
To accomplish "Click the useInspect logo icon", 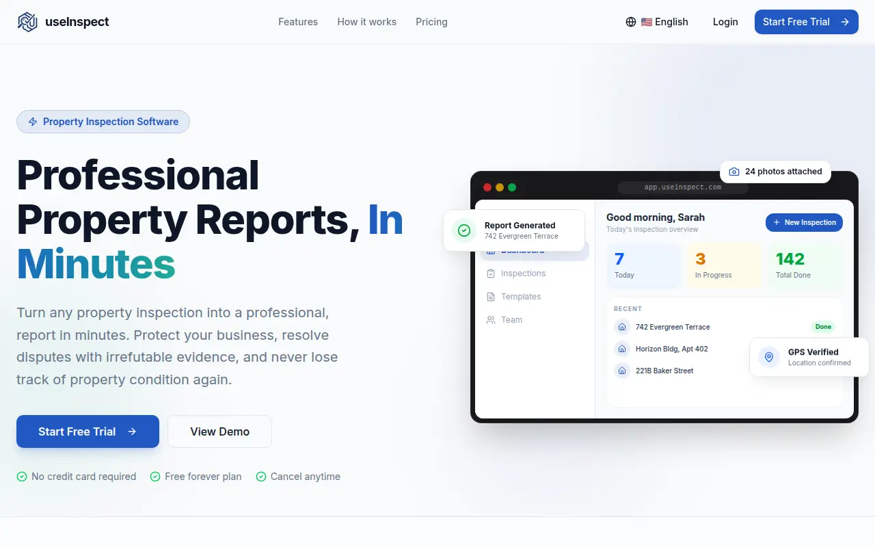I will (27, 22).
